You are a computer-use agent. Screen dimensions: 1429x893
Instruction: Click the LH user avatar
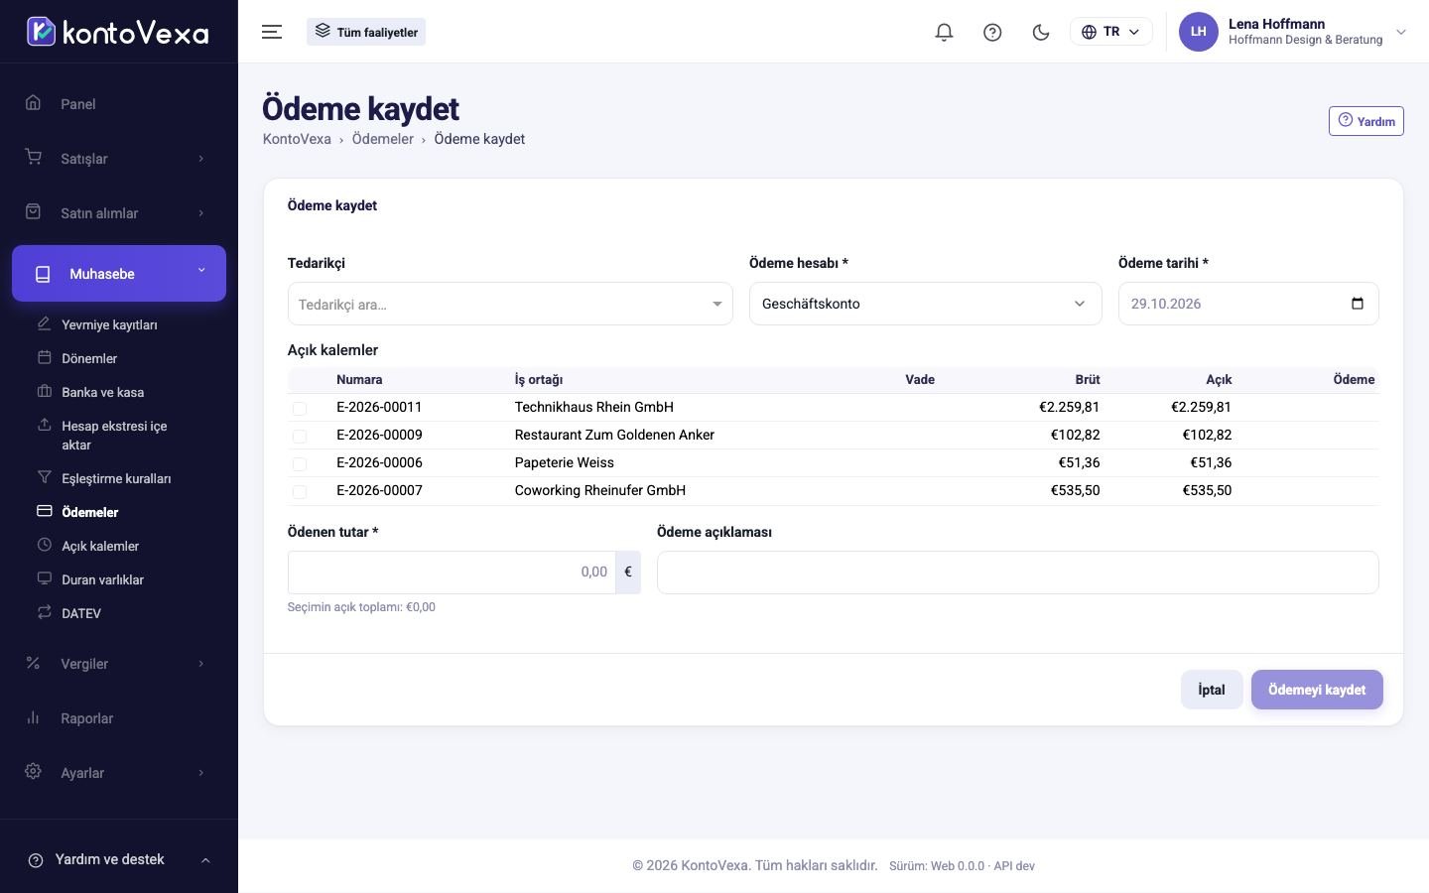[1198, 32]
